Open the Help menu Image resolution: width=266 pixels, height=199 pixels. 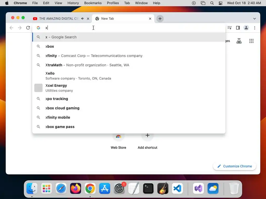[x=156, y=3]
